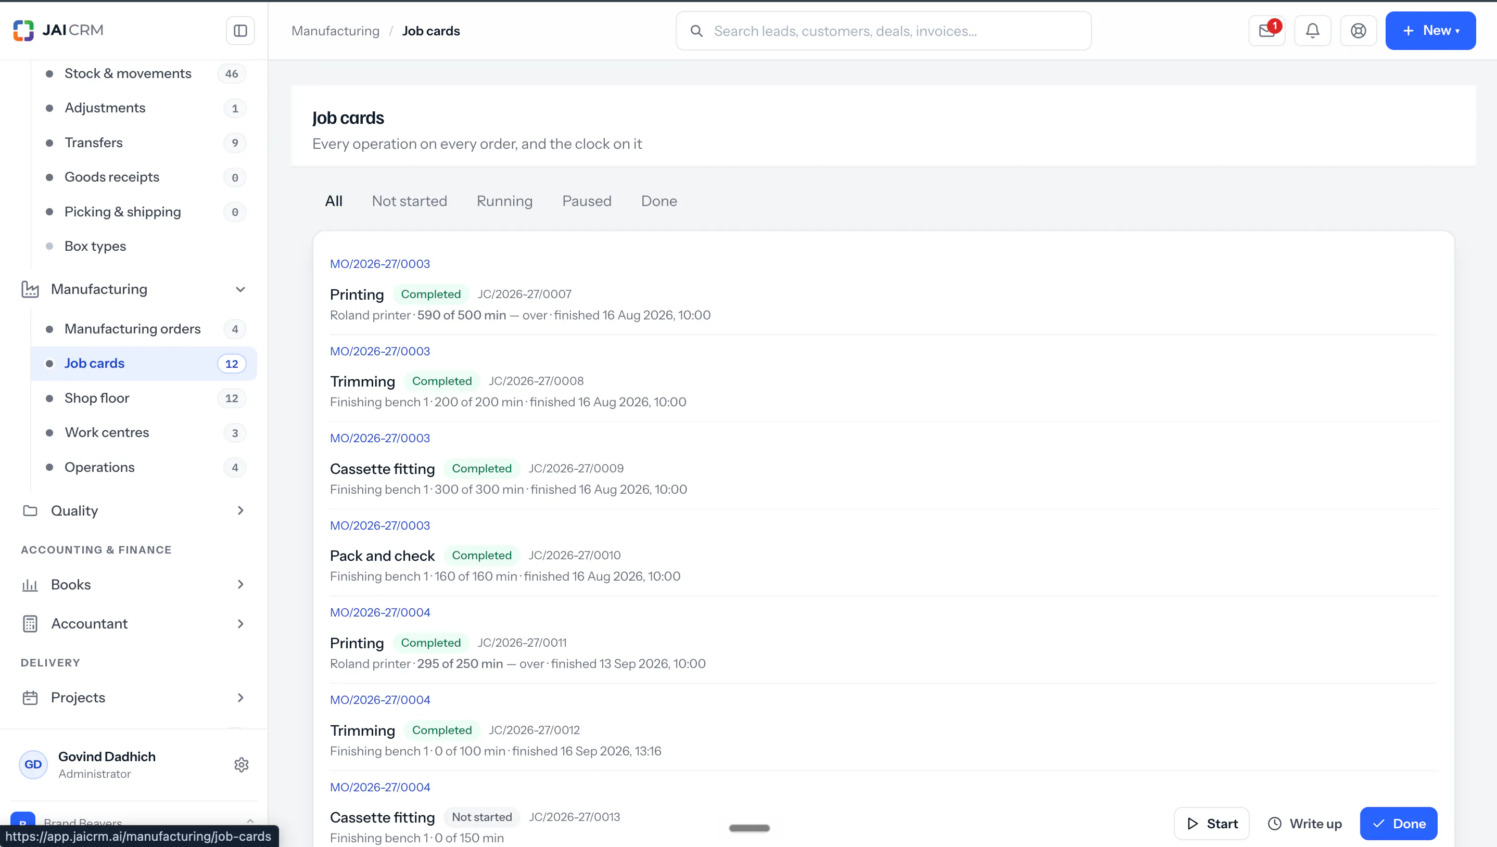Open Shop floor in sidebar
The height and width of the screenshot is (847, 1497).
point(144,399)
